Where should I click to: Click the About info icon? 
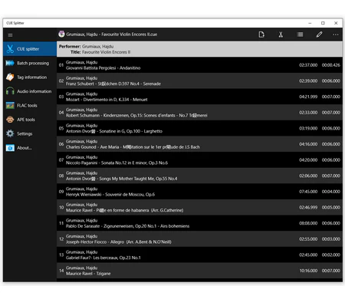[x=10, y=148]
